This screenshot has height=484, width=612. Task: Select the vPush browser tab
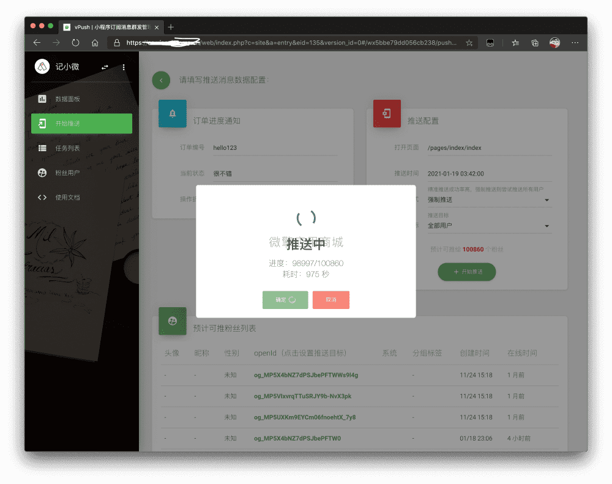[111, 27]
